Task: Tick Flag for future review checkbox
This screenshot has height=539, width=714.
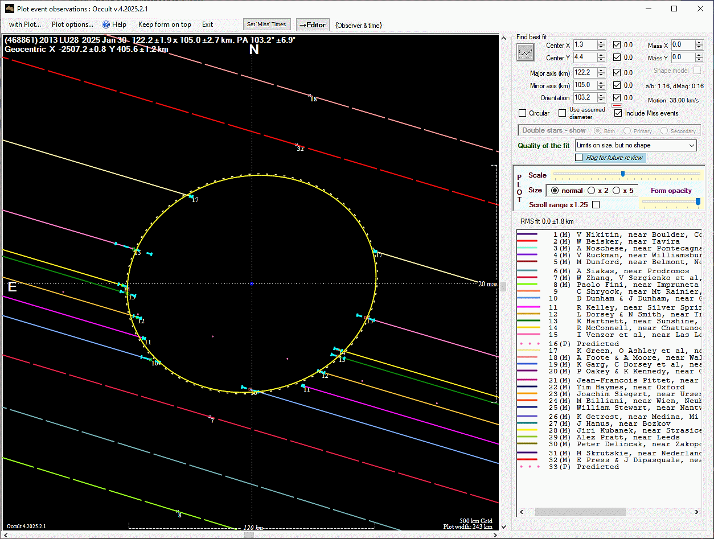Action: coord(579,158)
